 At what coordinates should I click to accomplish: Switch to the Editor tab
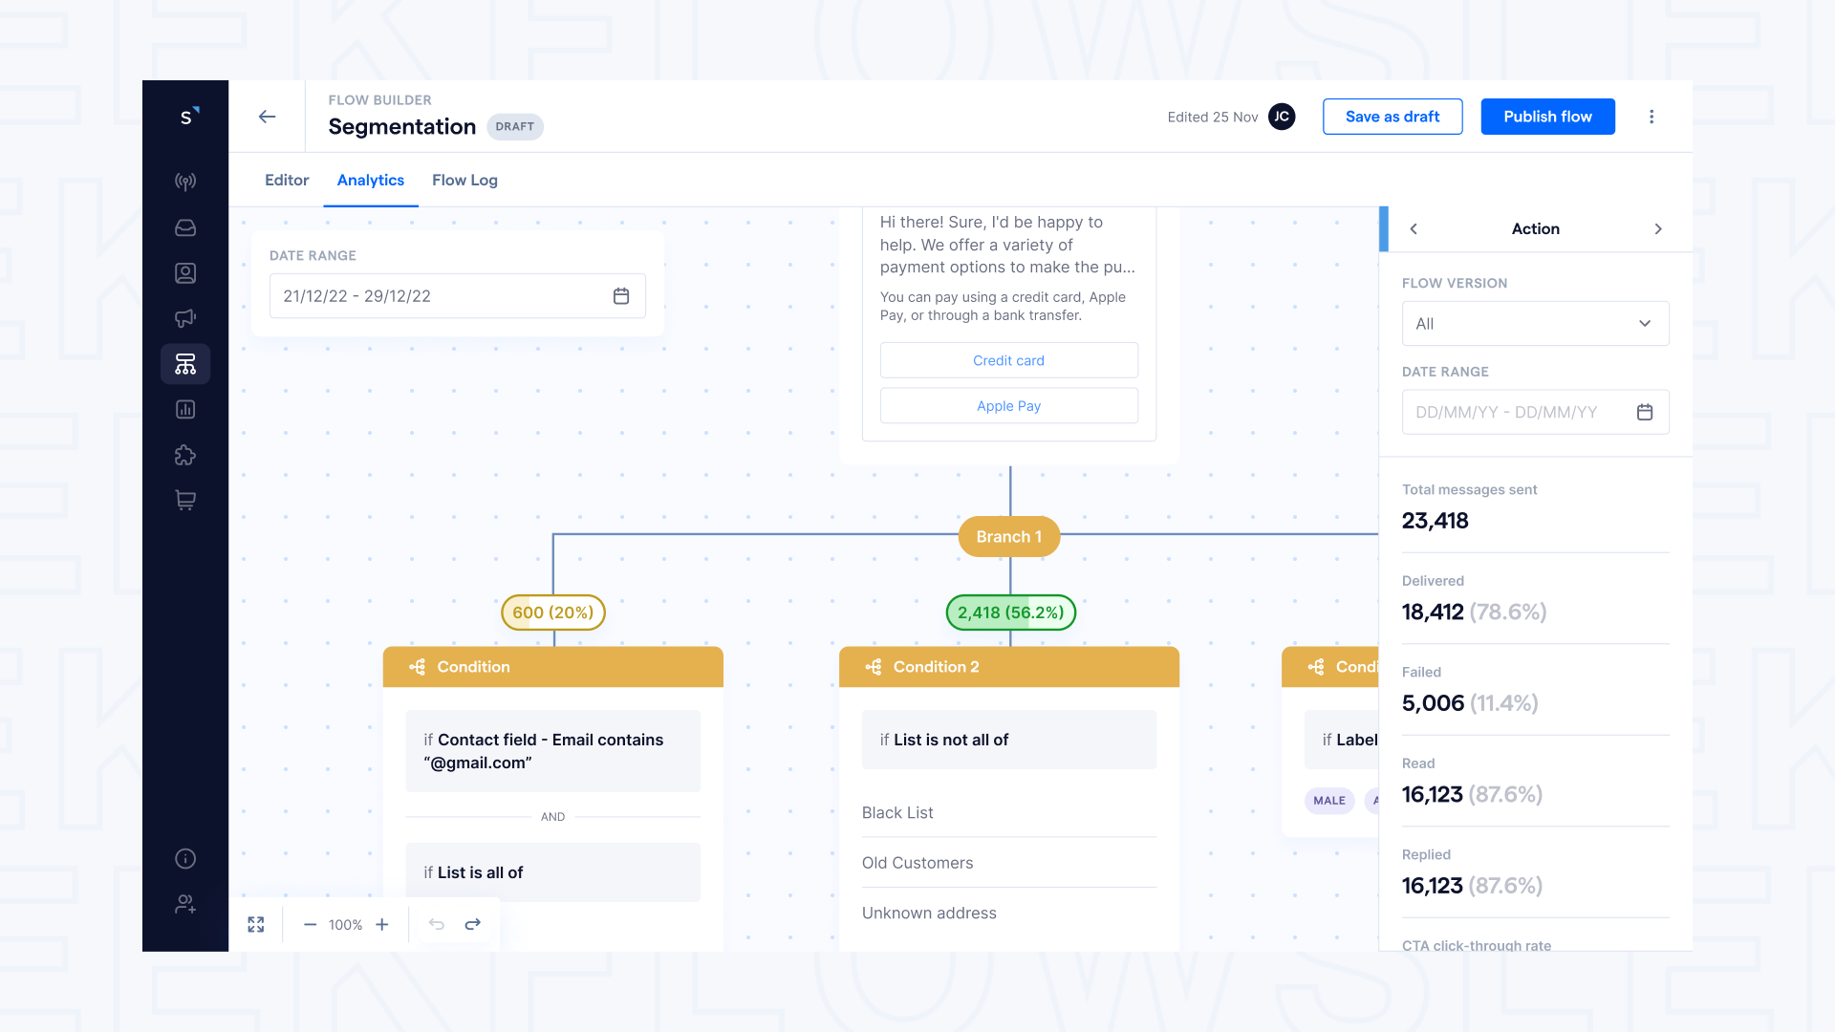(286, 181)
